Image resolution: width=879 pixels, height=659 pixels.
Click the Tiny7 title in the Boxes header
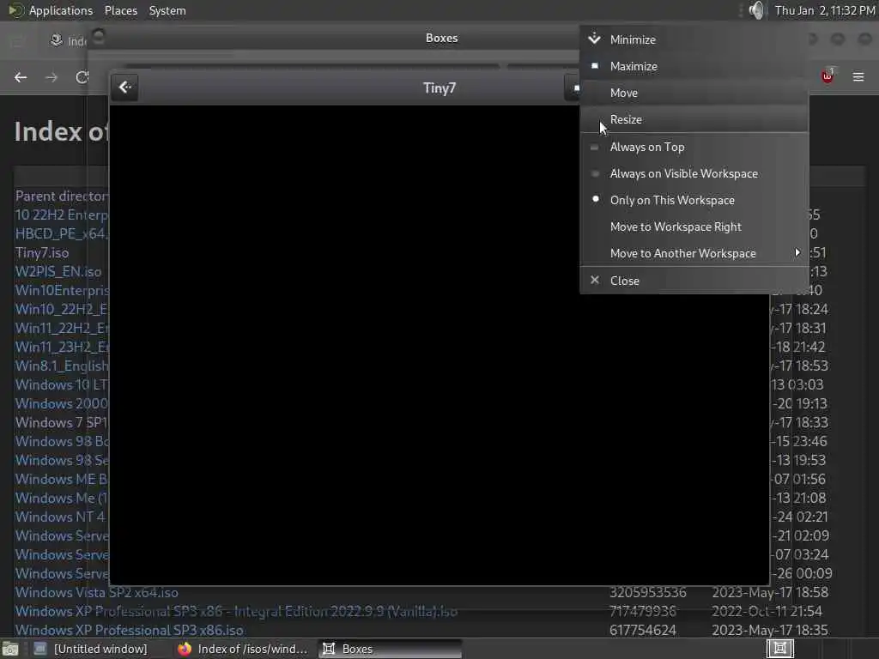(x=439, y=88)
